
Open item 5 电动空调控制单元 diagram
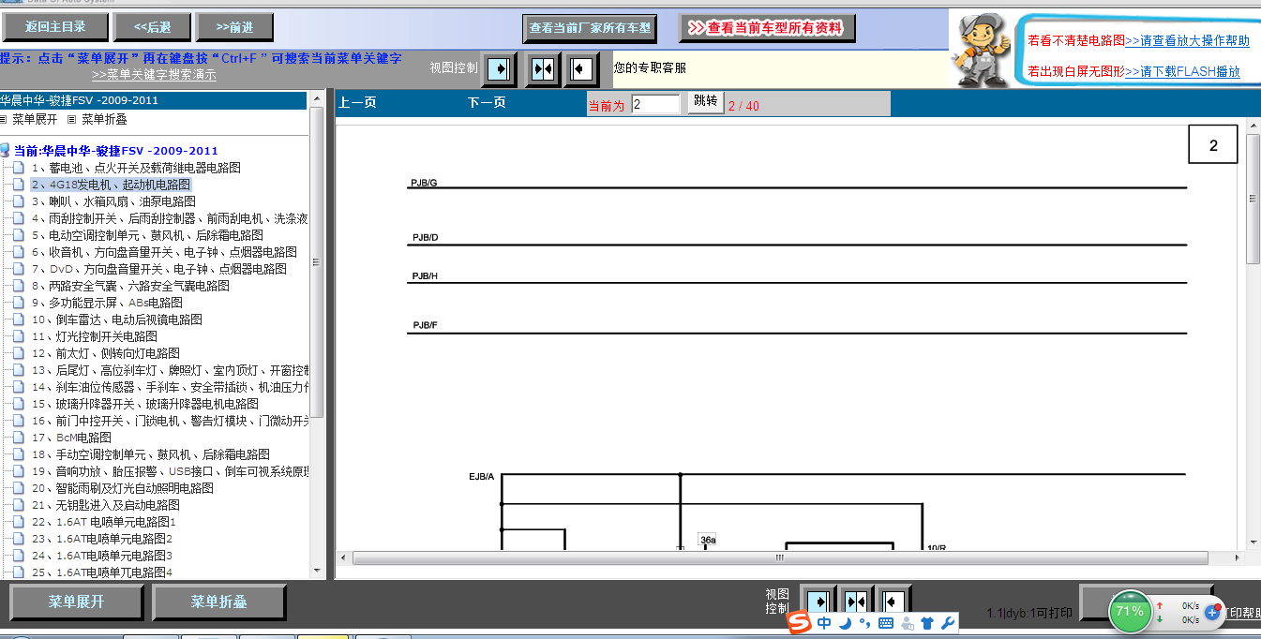click(x=147, y=235)
